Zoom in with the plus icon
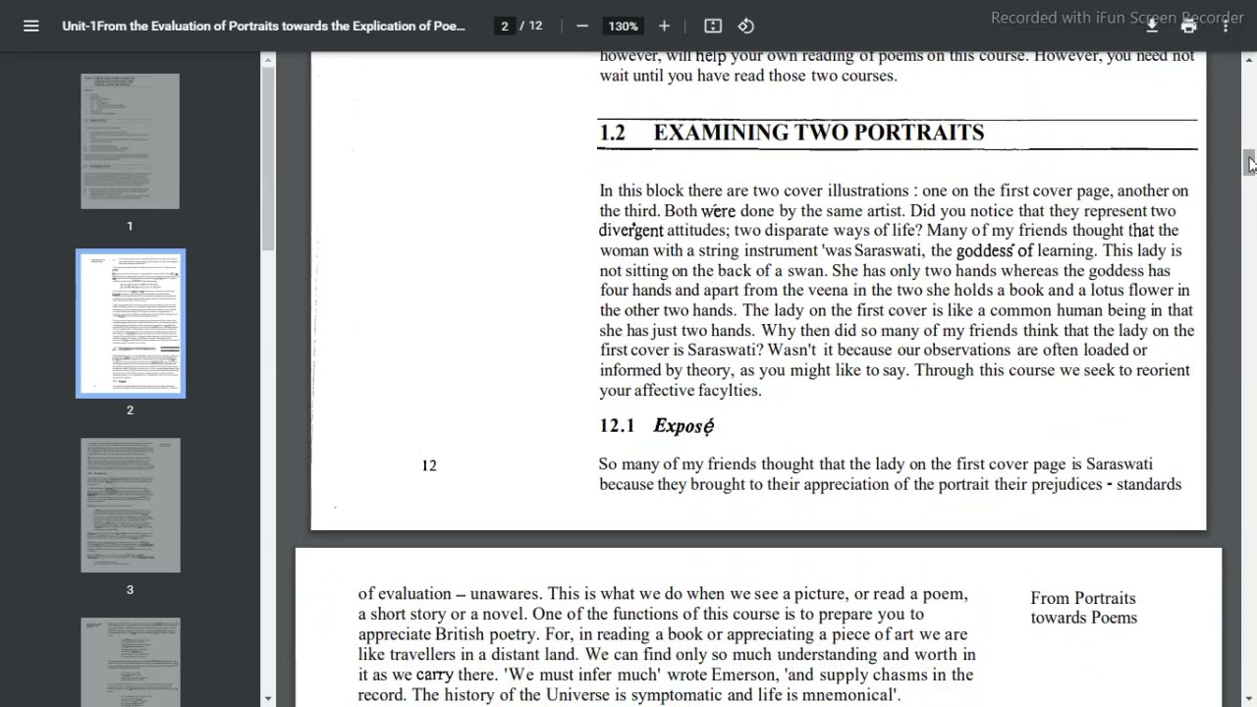Screen dimensions: 1257x707 pos(664,26)
